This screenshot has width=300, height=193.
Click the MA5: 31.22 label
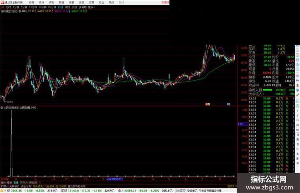click(29, 11)
